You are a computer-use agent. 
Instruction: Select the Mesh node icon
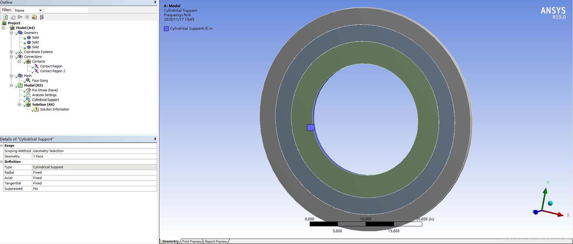tap(20, 76)
